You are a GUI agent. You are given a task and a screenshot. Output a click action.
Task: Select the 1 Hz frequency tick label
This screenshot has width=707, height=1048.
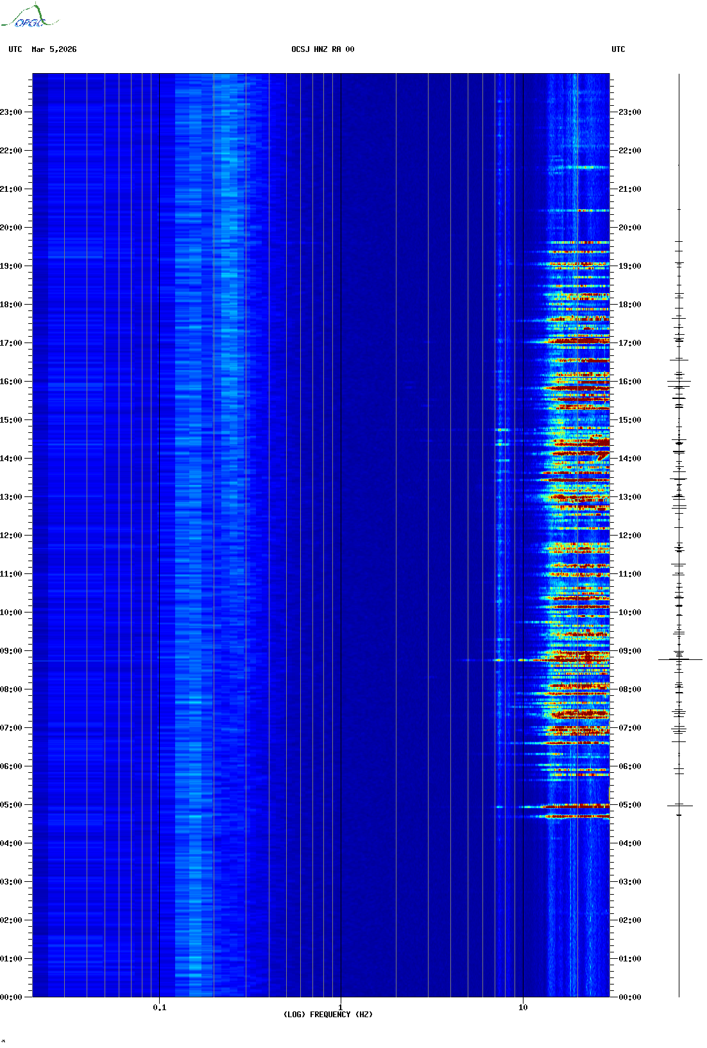[x=340, y=1007]
